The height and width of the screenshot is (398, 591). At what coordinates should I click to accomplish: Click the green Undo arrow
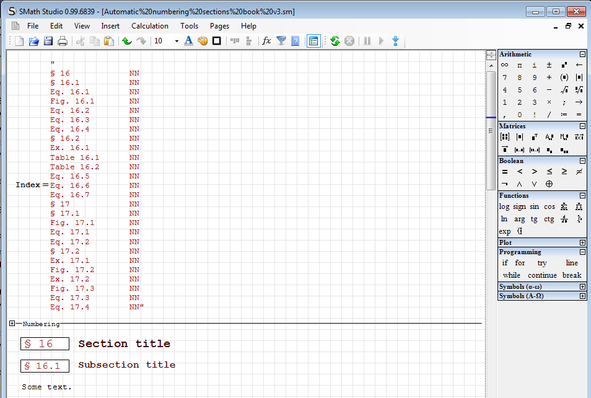pyautogui.click(x=127, y=41)
